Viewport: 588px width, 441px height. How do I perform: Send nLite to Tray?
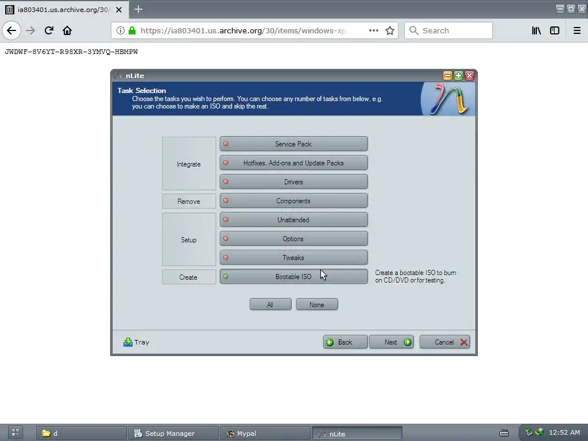coord(136,342)
